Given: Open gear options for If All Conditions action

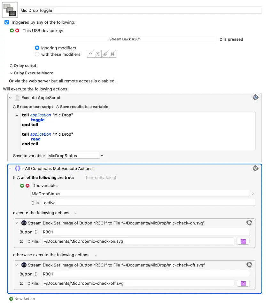Looking at the screenshot, I should [x=255, y=168].
